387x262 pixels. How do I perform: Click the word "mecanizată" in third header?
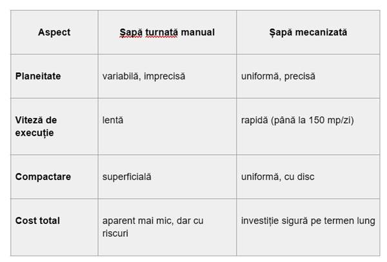coord(322,32)
